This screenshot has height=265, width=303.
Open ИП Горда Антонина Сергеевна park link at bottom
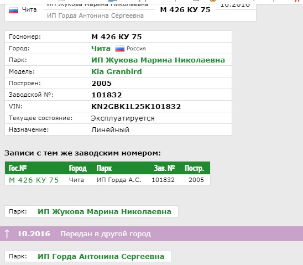click(101, 256)
